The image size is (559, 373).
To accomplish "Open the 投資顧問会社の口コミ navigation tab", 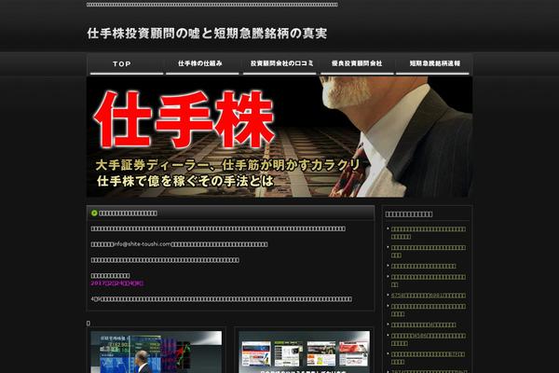I will (x=279, y=64).
